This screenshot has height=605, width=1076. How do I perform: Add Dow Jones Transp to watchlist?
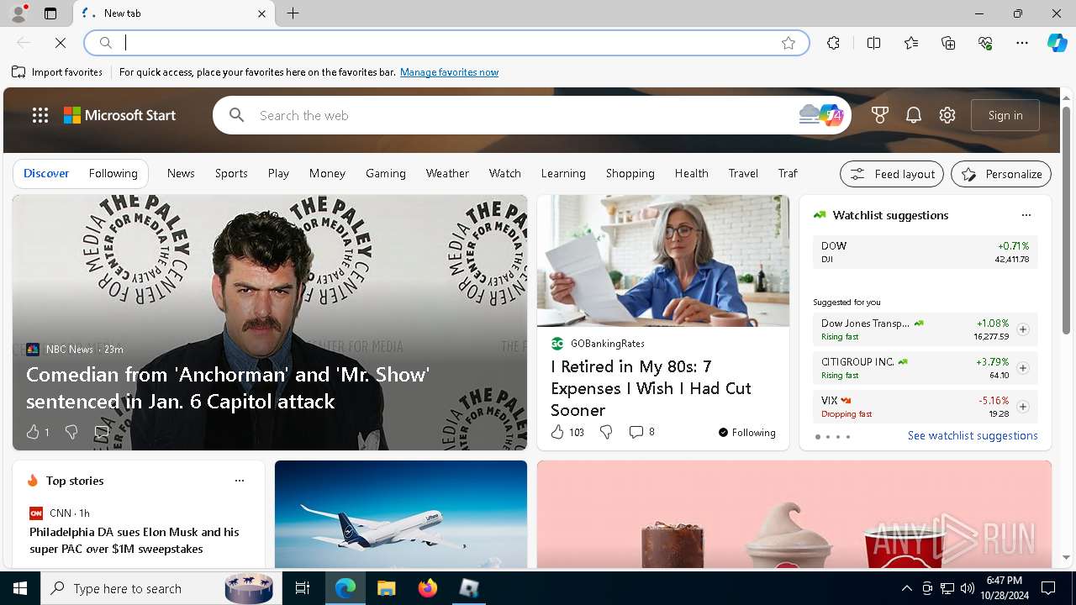point(1023,329)
